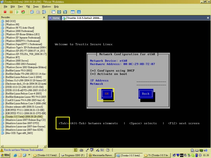Click the Quick Switch mode toolbar icon

(59, 12)
